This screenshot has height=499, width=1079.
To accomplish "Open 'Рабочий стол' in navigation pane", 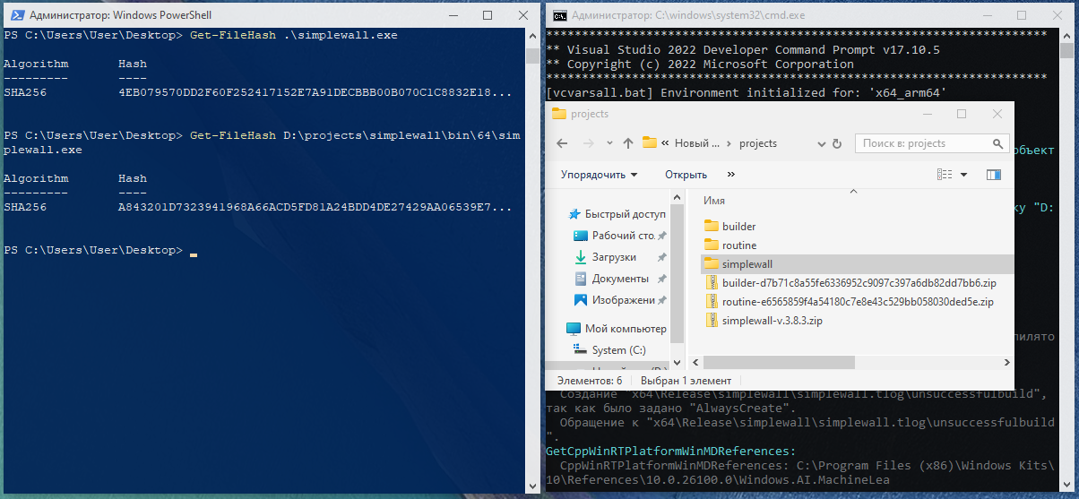I will tap(624, 236).
